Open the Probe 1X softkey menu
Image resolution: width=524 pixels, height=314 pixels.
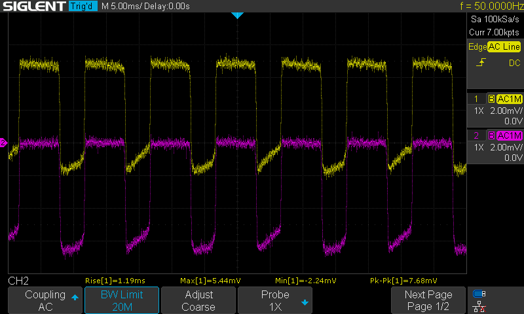click(275, 300)
